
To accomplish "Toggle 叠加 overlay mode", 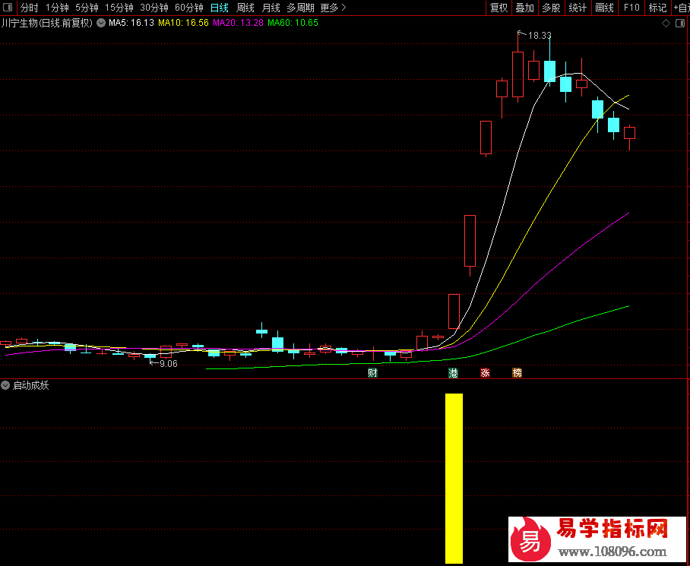I will [524, 8].
